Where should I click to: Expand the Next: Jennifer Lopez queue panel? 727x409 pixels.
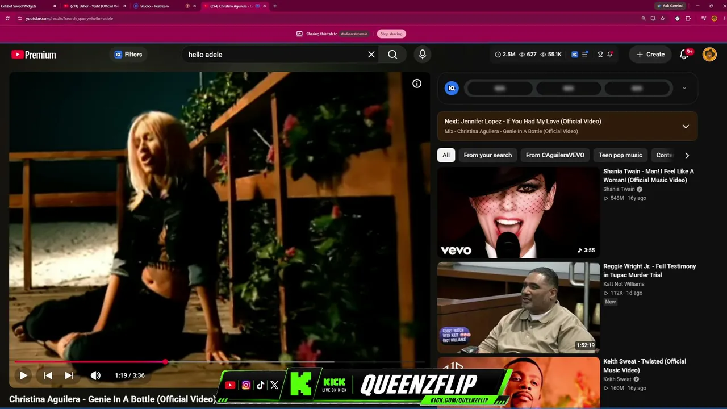click(x=686, y=126)
